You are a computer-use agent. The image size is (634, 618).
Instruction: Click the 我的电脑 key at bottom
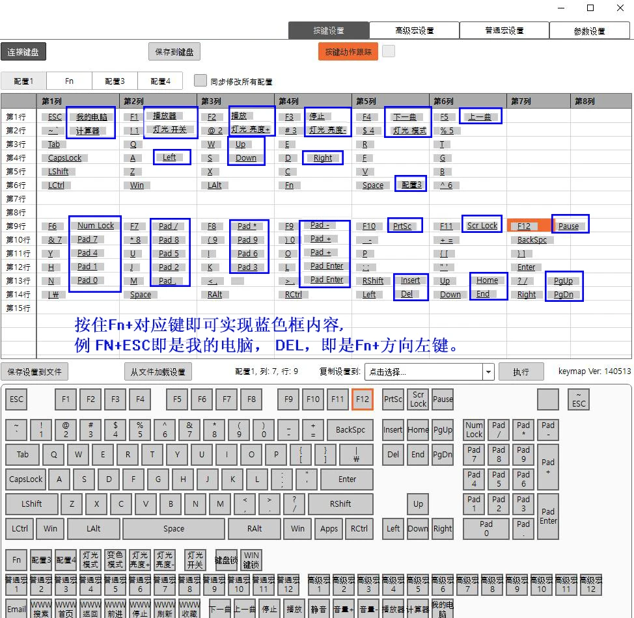[x=442, y=609]
